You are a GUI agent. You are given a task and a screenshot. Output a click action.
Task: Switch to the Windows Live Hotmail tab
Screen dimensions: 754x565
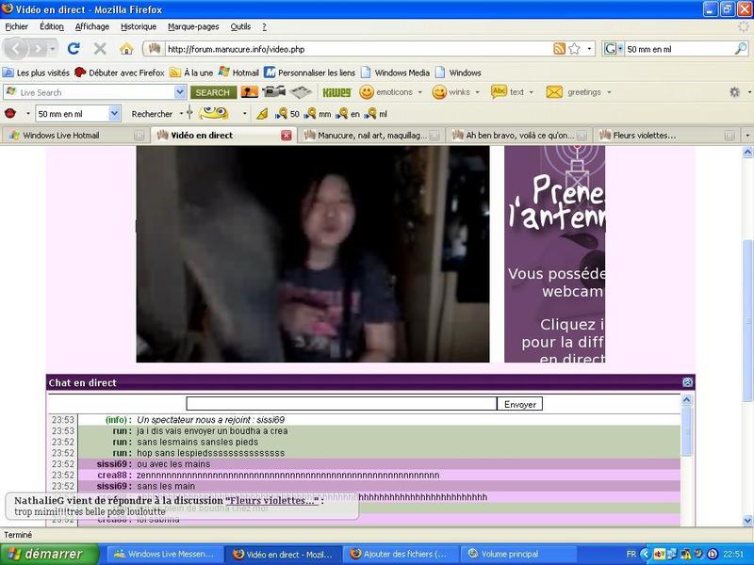pyautogui.click(x=60, y=136)
